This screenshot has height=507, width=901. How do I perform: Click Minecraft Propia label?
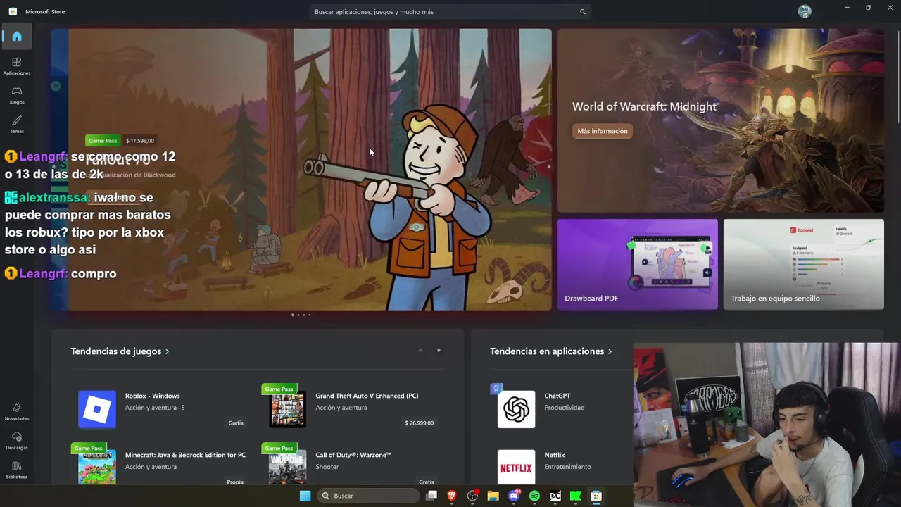click(235, 482)
